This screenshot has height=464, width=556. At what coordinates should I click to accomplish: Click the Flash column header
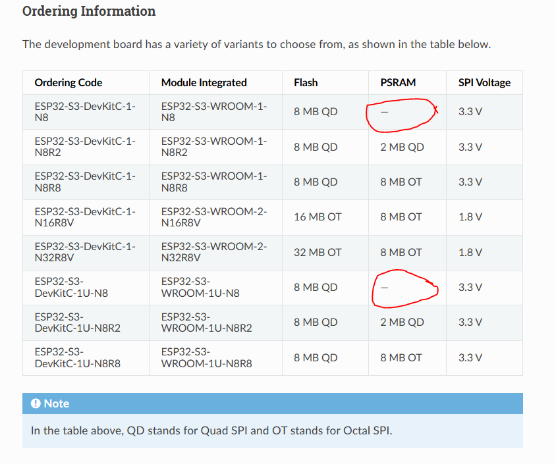pyautogui.click(x=306, y=82)
